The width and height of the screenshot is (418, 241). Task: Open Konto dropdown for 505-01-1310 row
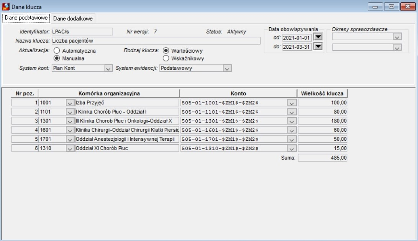292,148
